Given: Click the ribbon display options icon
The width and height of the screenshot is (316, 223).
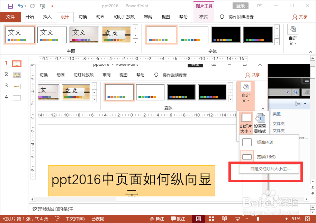Looking at the screenshot, I should point(260,6).
